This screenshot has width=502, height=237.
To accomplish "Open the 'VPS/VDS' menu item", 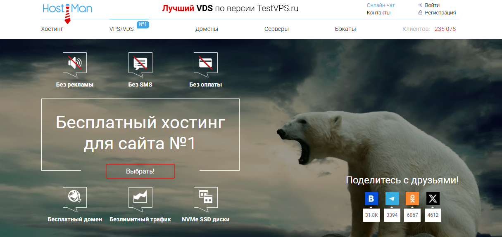I will coord(121,29).
